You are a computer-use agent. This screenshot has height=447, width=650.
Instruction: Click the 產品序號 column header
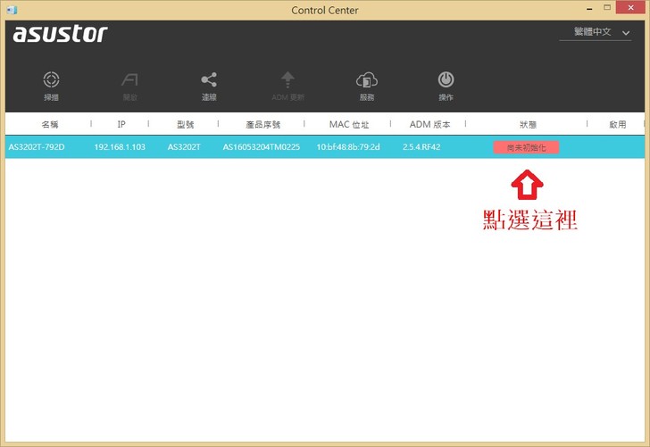pyautogui.click(x=262, y=124)
